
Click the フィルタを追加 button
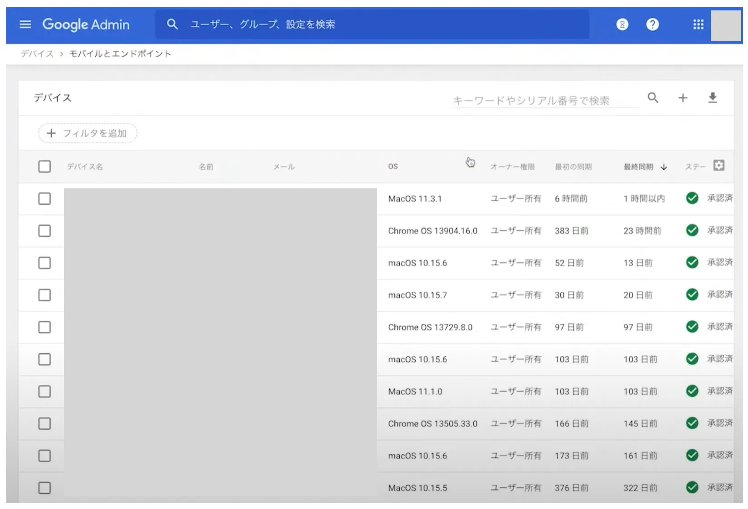tap(87, 133)
